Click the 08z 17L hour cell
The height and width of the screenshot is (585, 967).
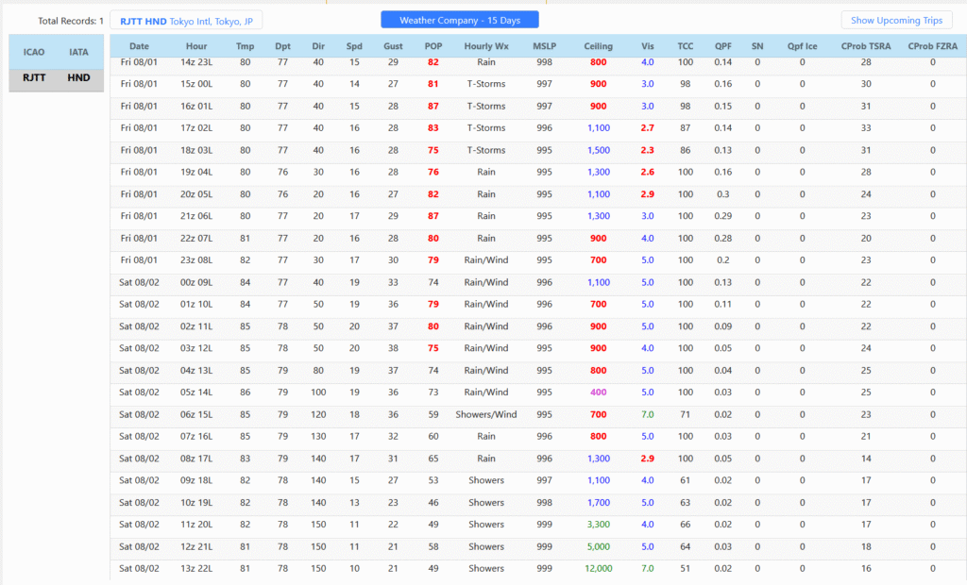[196, 459]
